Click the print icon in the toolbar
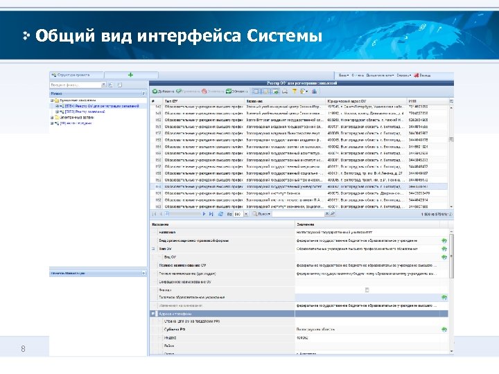 point(285,91)
